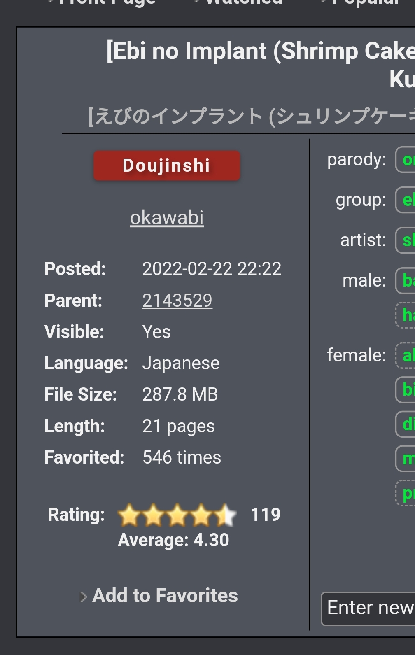Click the arrow icon beside Add to Favorites
The height and width of the screenshot is (655, 415).
tap(83, 597)
